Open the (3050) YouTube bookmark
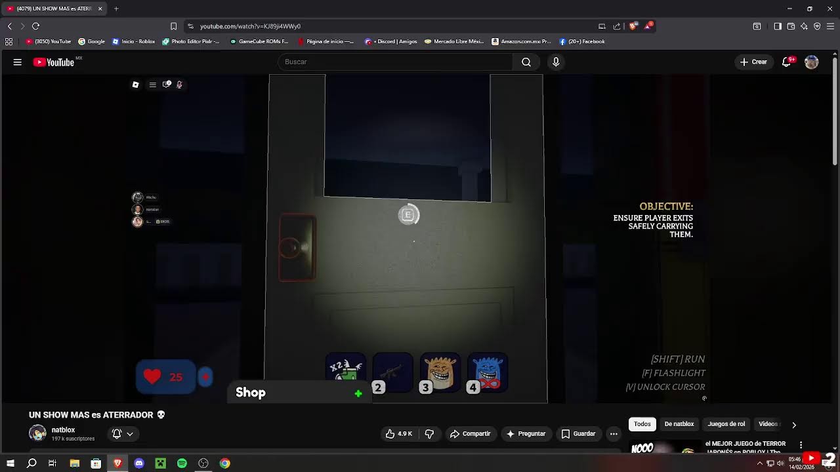This screenshot has width=840, height=472. point(48,41)
